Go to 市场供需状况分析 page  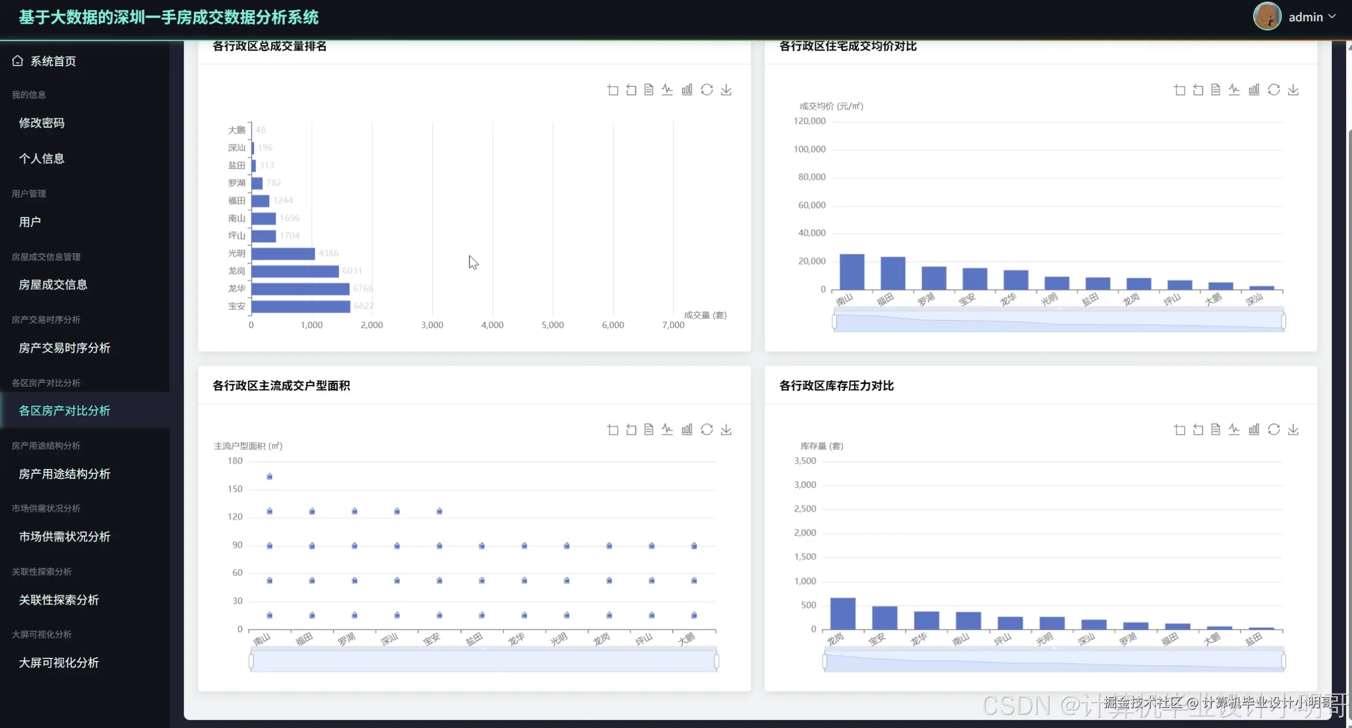64,537
